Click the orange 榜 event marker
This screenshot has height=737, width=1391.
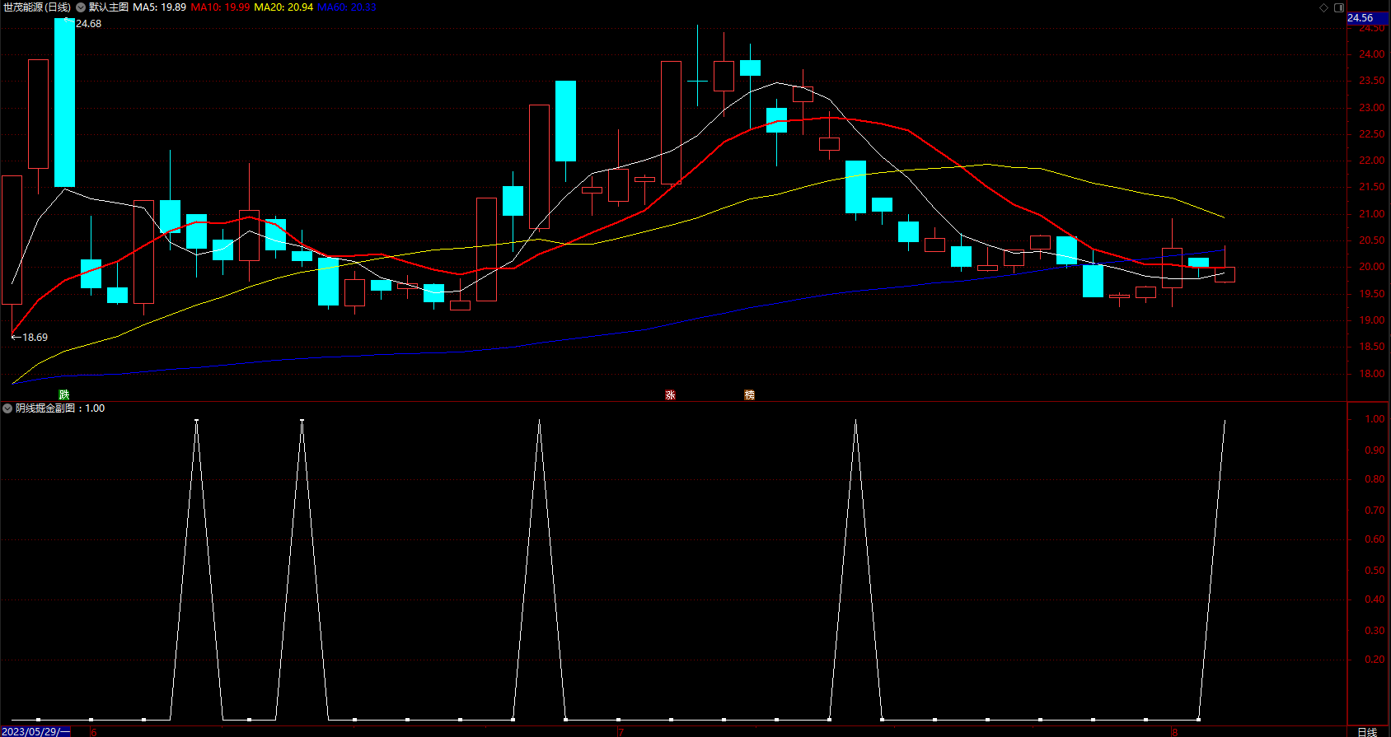750,395
